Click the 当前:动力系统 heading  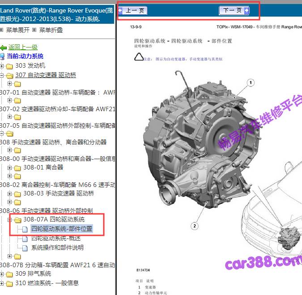(x=25, y=56)
